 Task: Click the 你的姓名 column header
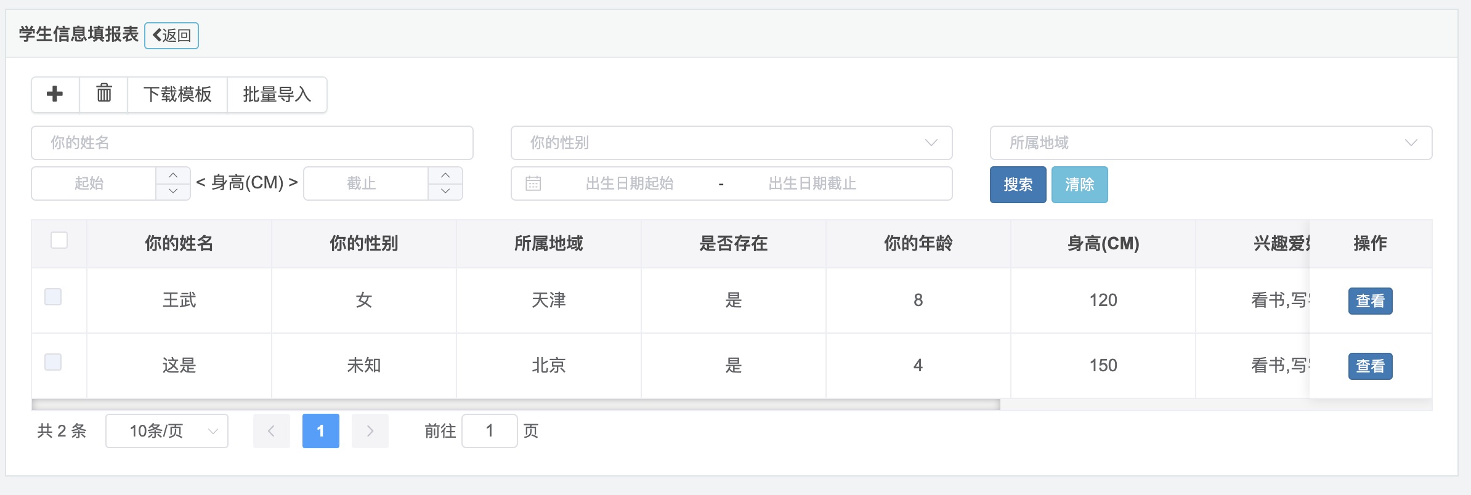[x=179, y=244]
